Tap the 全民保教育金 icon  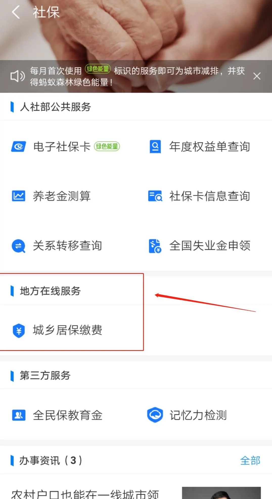(18, 415)
